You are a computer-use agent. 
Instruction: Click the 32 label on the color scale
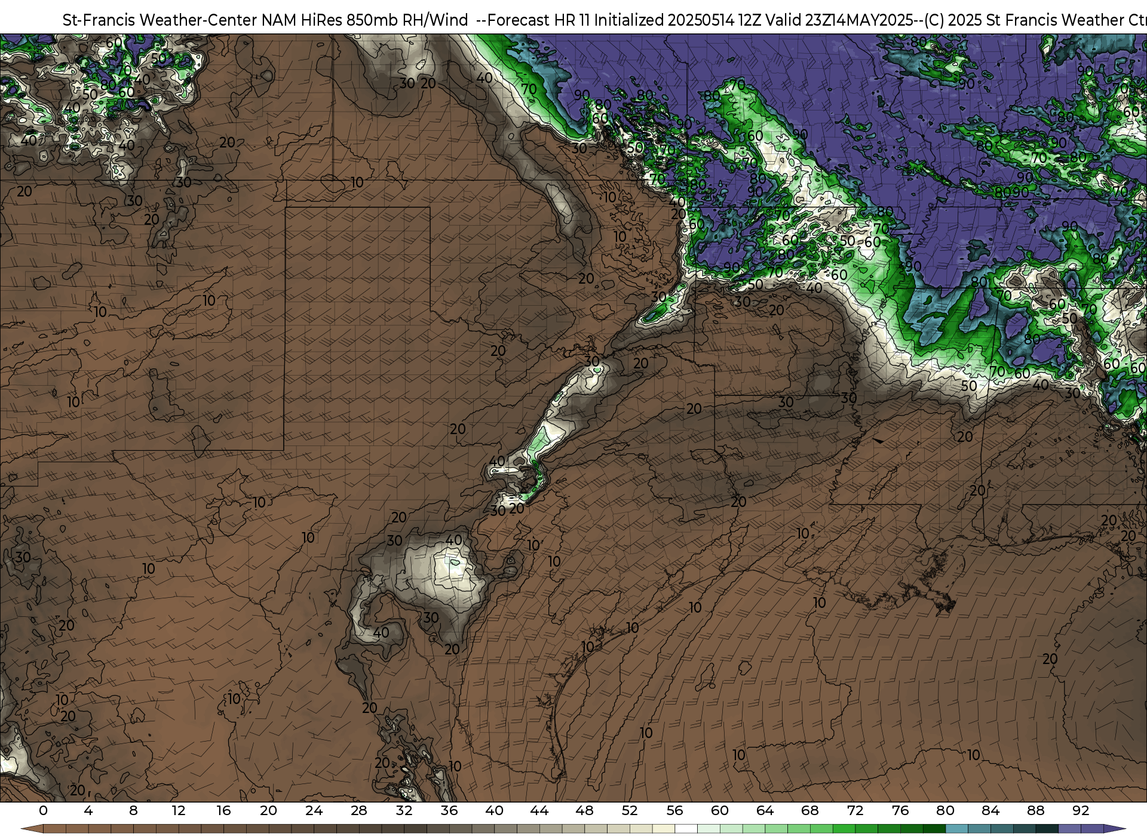tap(404, 810)
